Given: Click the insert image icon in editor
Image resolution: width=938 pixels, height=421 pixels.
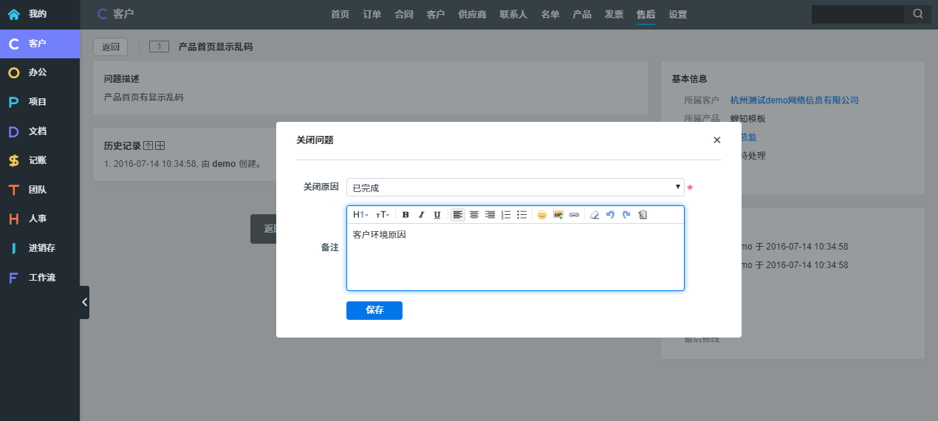Looking at the screenshot, I should (x=558, y=215).
